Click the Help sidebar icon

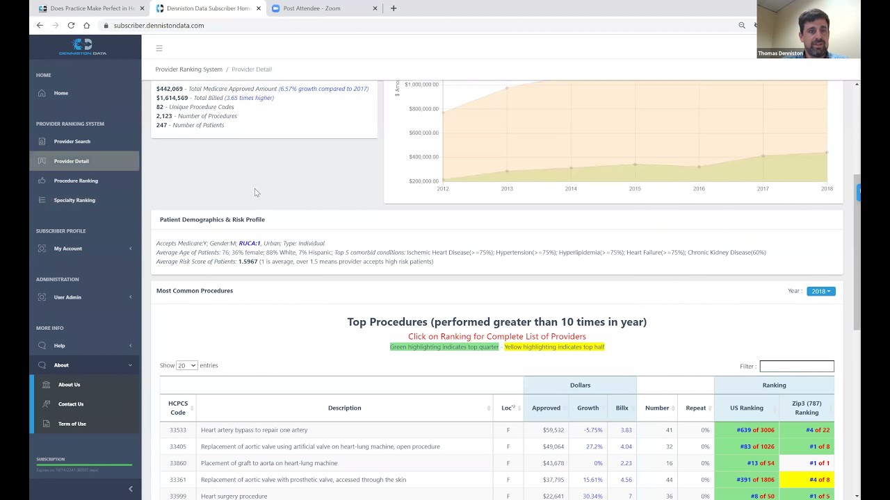(42, 346)
